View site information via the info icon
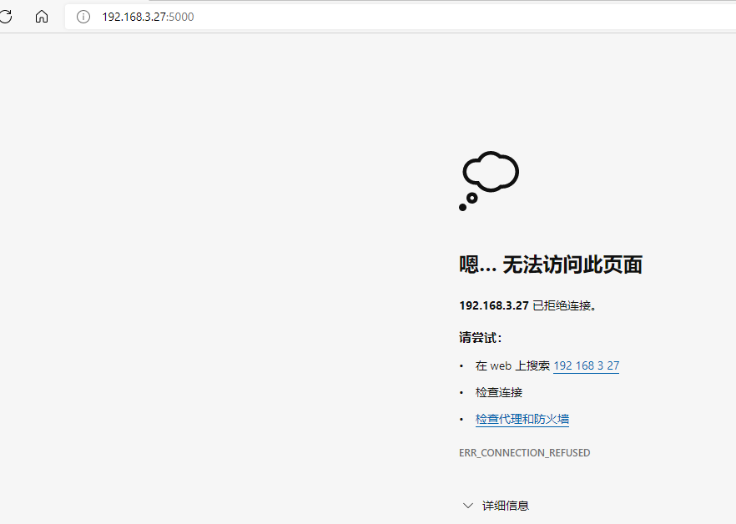The height and width of the screenshot is (524, 736). 83,17
